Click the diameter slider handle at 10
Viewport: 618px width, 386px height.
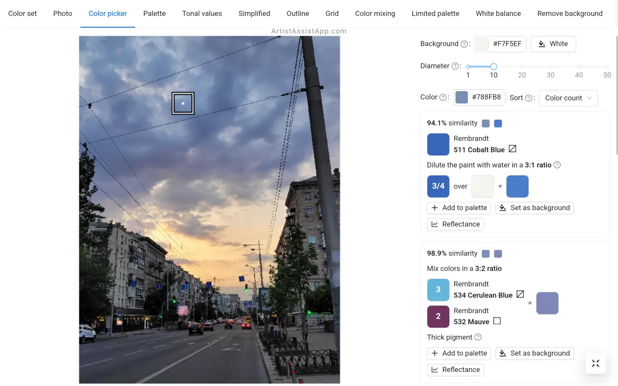pyautogui.click(x=493, y=67)
